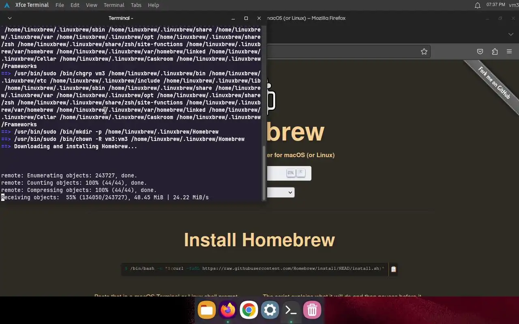Open Settings from the dock
519x324 pixels.
coord(270,310)
